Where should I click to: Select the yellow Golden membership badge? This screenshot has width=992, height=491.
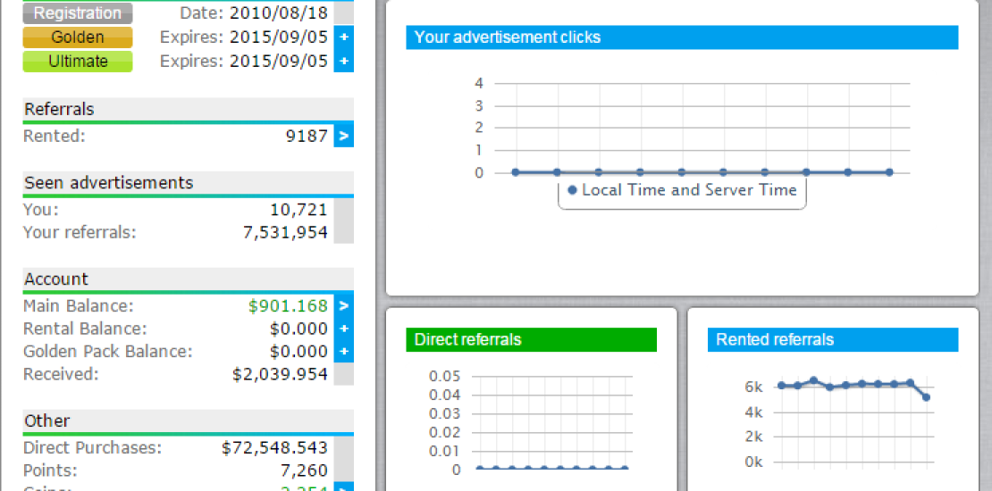click(x=78, y=37)
